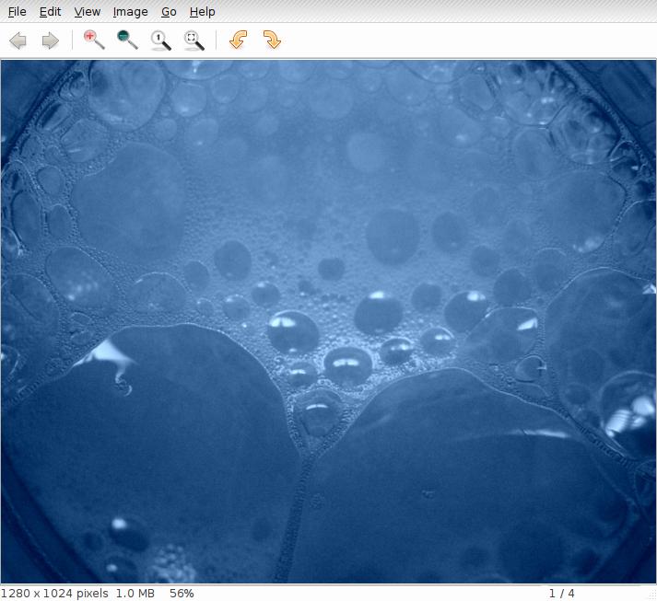Open the Edit menu
Screen dimensions: 657x601
[51, 12]
